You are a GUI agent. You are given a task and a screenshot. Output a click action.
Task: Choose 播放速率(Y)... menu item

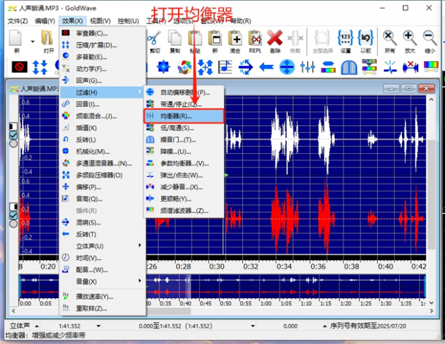(103, 297)
